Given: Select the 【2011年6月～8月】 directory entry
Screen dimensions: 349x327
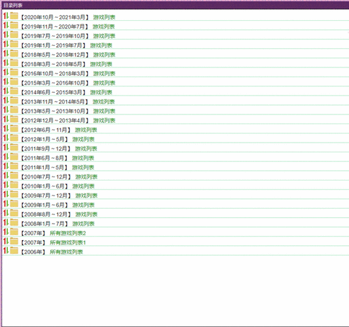Looking at the screenshot, I should 45,158.
